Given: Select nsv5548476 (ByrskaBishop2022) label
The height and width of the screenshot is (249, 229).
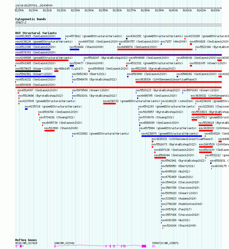Looking at the screenshot, I should coord(94,79).
